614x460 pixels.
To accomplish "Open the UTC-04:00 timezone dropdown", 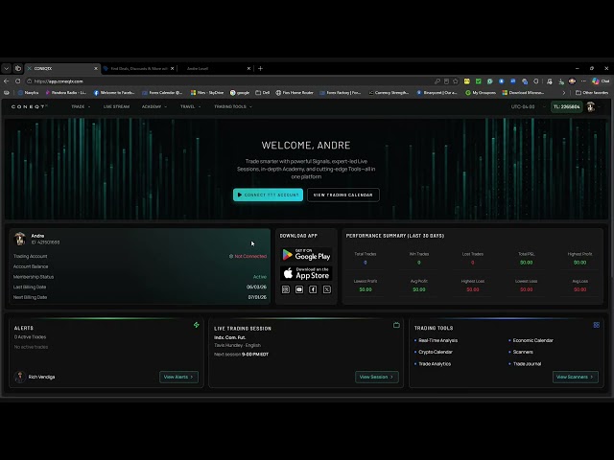I will [x=528, y=106].
